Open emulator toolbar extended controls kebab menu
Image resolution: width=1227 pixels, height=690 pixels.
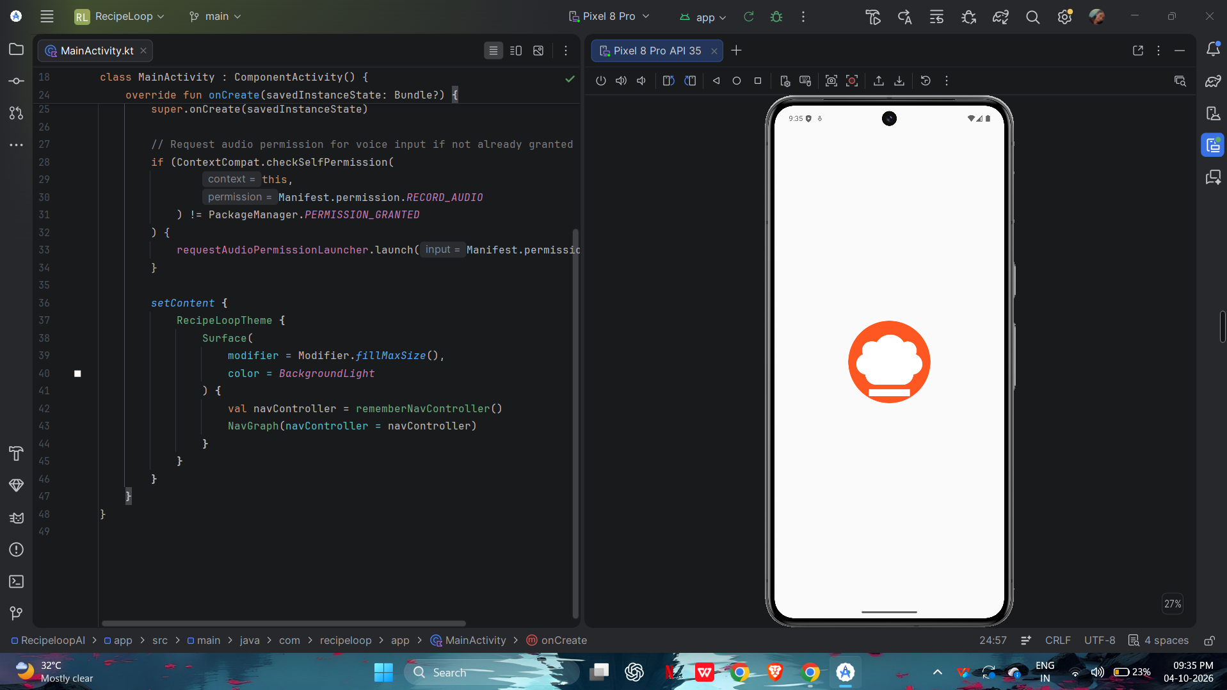tap(947, 81)
